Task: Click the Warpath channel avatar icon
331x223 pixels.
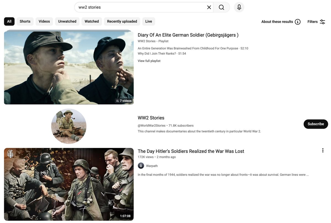Action: click(141, 166)
